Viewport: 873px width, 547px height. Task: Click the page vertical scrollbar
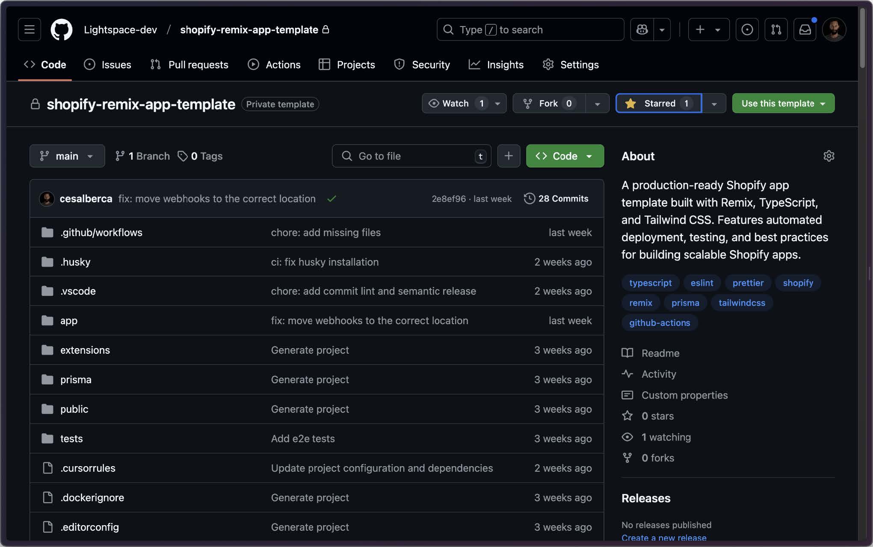pyautogui.click(x=863, y=38)
